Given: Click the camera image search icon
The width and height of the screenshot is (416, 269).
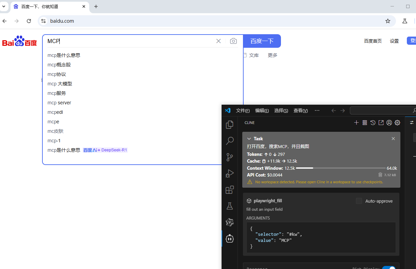Looking at the screenshot, I should coord(233,41).
